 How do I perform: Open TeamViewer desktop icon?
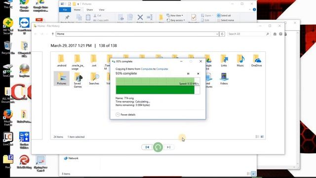[24, 26]
